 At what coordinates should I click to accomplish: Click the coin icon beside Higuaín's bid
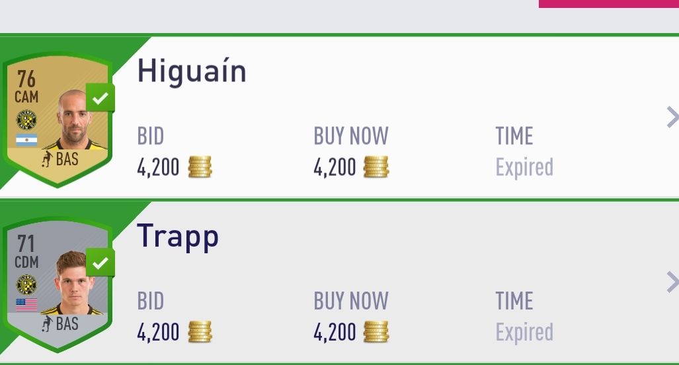200,167
